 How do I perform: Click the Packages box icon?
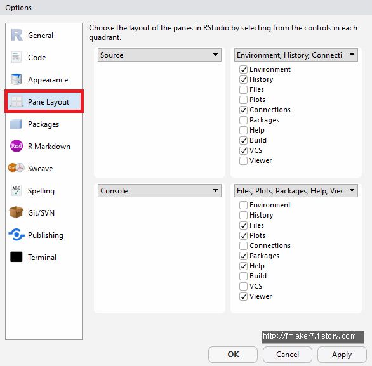(x=16, y=124)
